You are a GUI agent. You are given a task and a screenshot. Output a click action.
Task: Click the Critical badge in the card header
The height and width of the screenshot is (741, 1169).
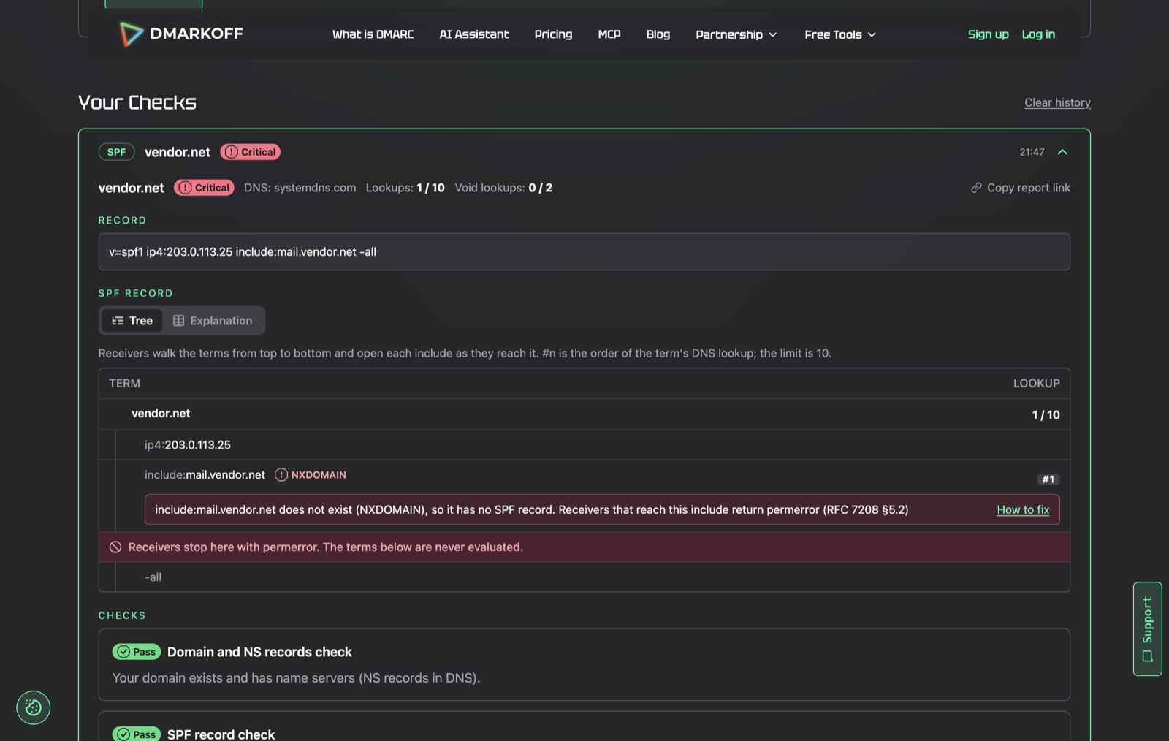point(251,152)
